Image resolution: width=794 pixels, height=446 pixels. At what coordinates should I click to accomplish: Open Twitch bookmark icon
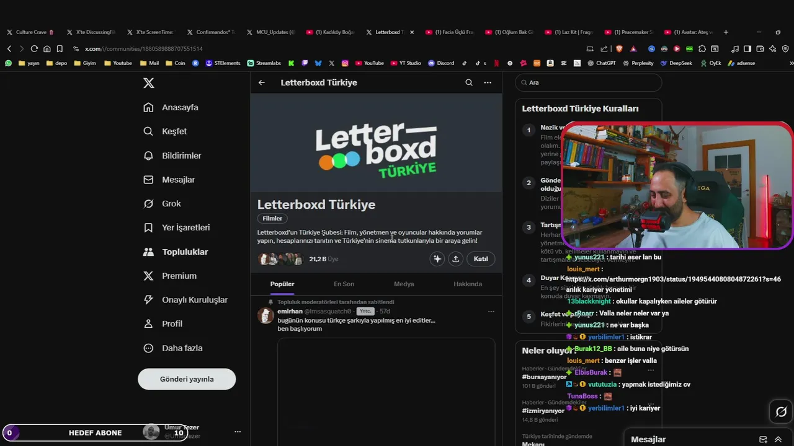pos(305,63)
